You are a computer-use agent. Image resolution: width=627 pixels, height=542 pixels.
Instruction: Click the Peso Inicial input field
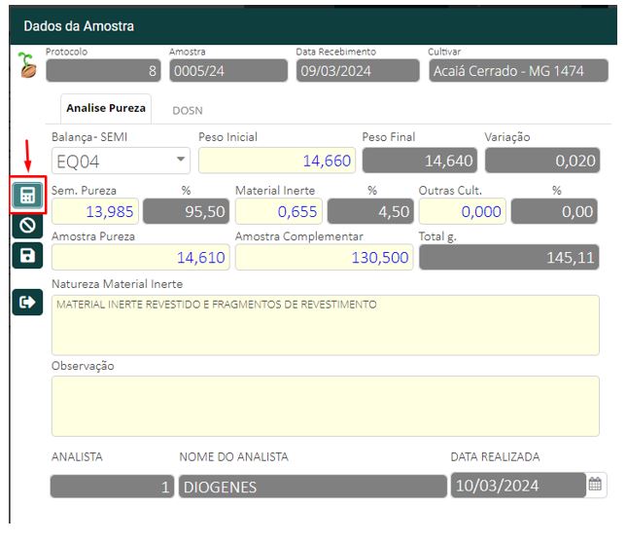[276, 161]
